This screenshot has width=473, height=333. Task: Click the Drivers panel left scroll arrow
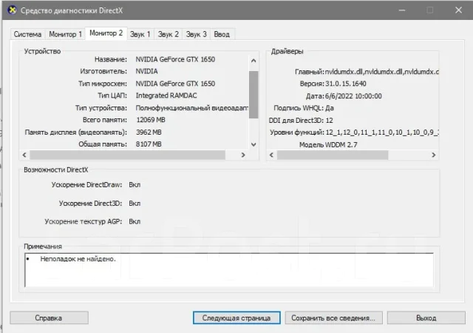click(271, 155)
